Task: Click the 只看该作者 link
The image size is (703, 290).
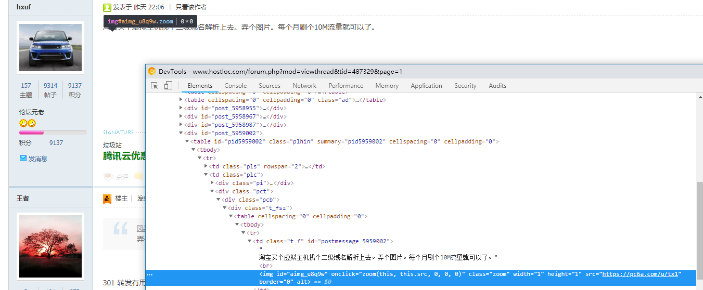Action: tap(191, 7)
